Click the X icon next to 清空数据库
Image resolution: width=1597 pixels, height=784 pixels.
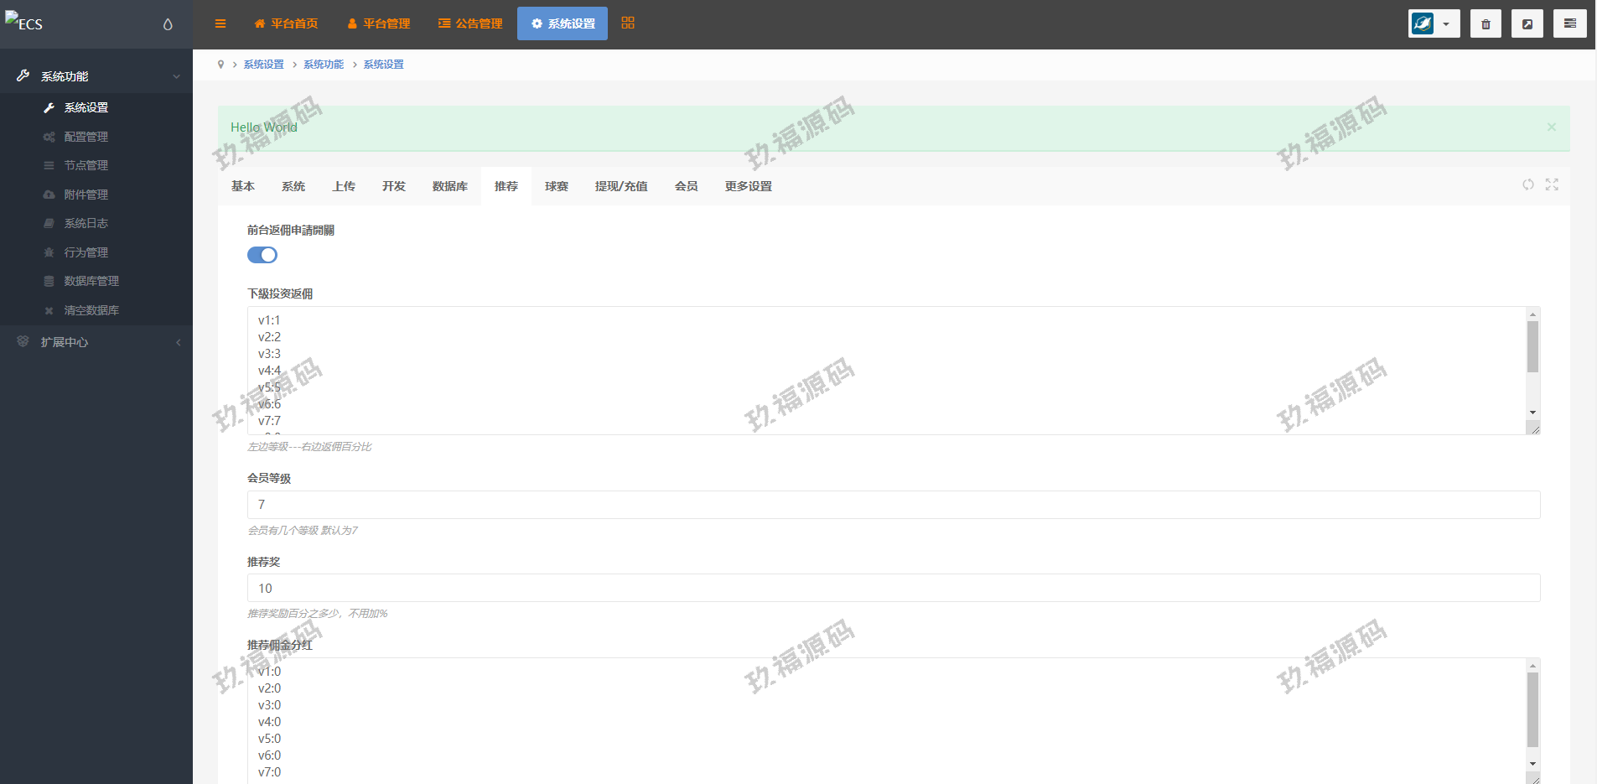[x=49, y=310]
